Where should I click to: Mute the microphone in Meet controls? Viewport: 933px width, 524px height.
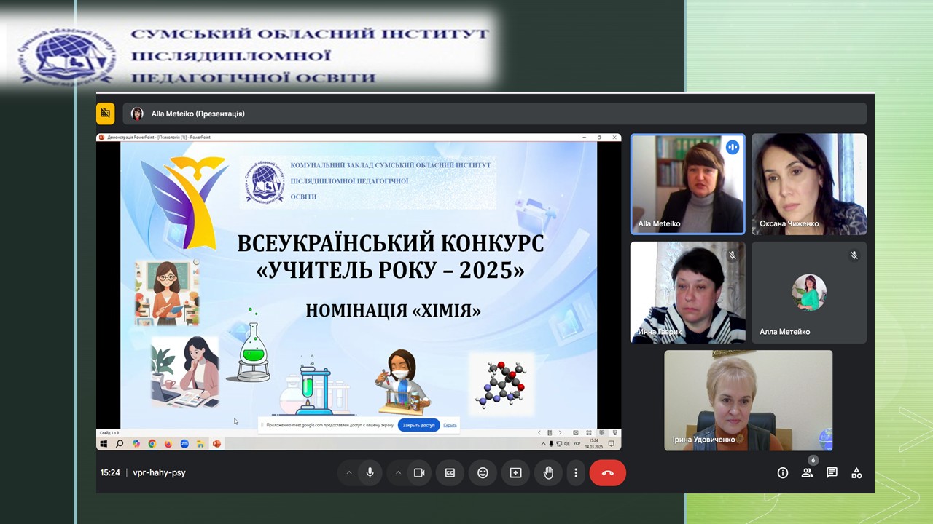[370, 473]
